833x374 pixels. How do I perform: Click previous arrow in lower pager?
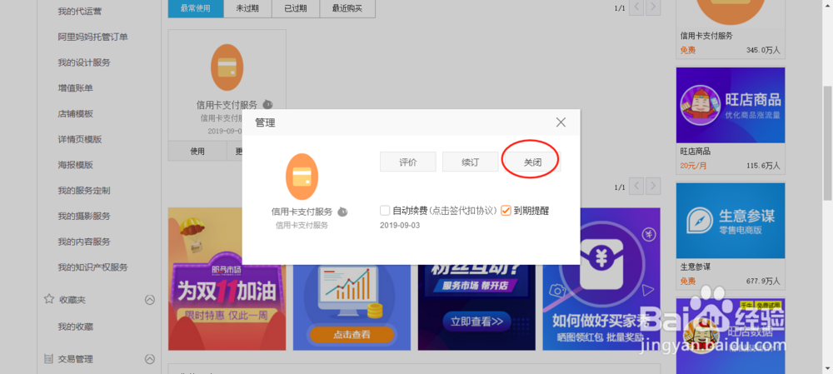point(637,187)
